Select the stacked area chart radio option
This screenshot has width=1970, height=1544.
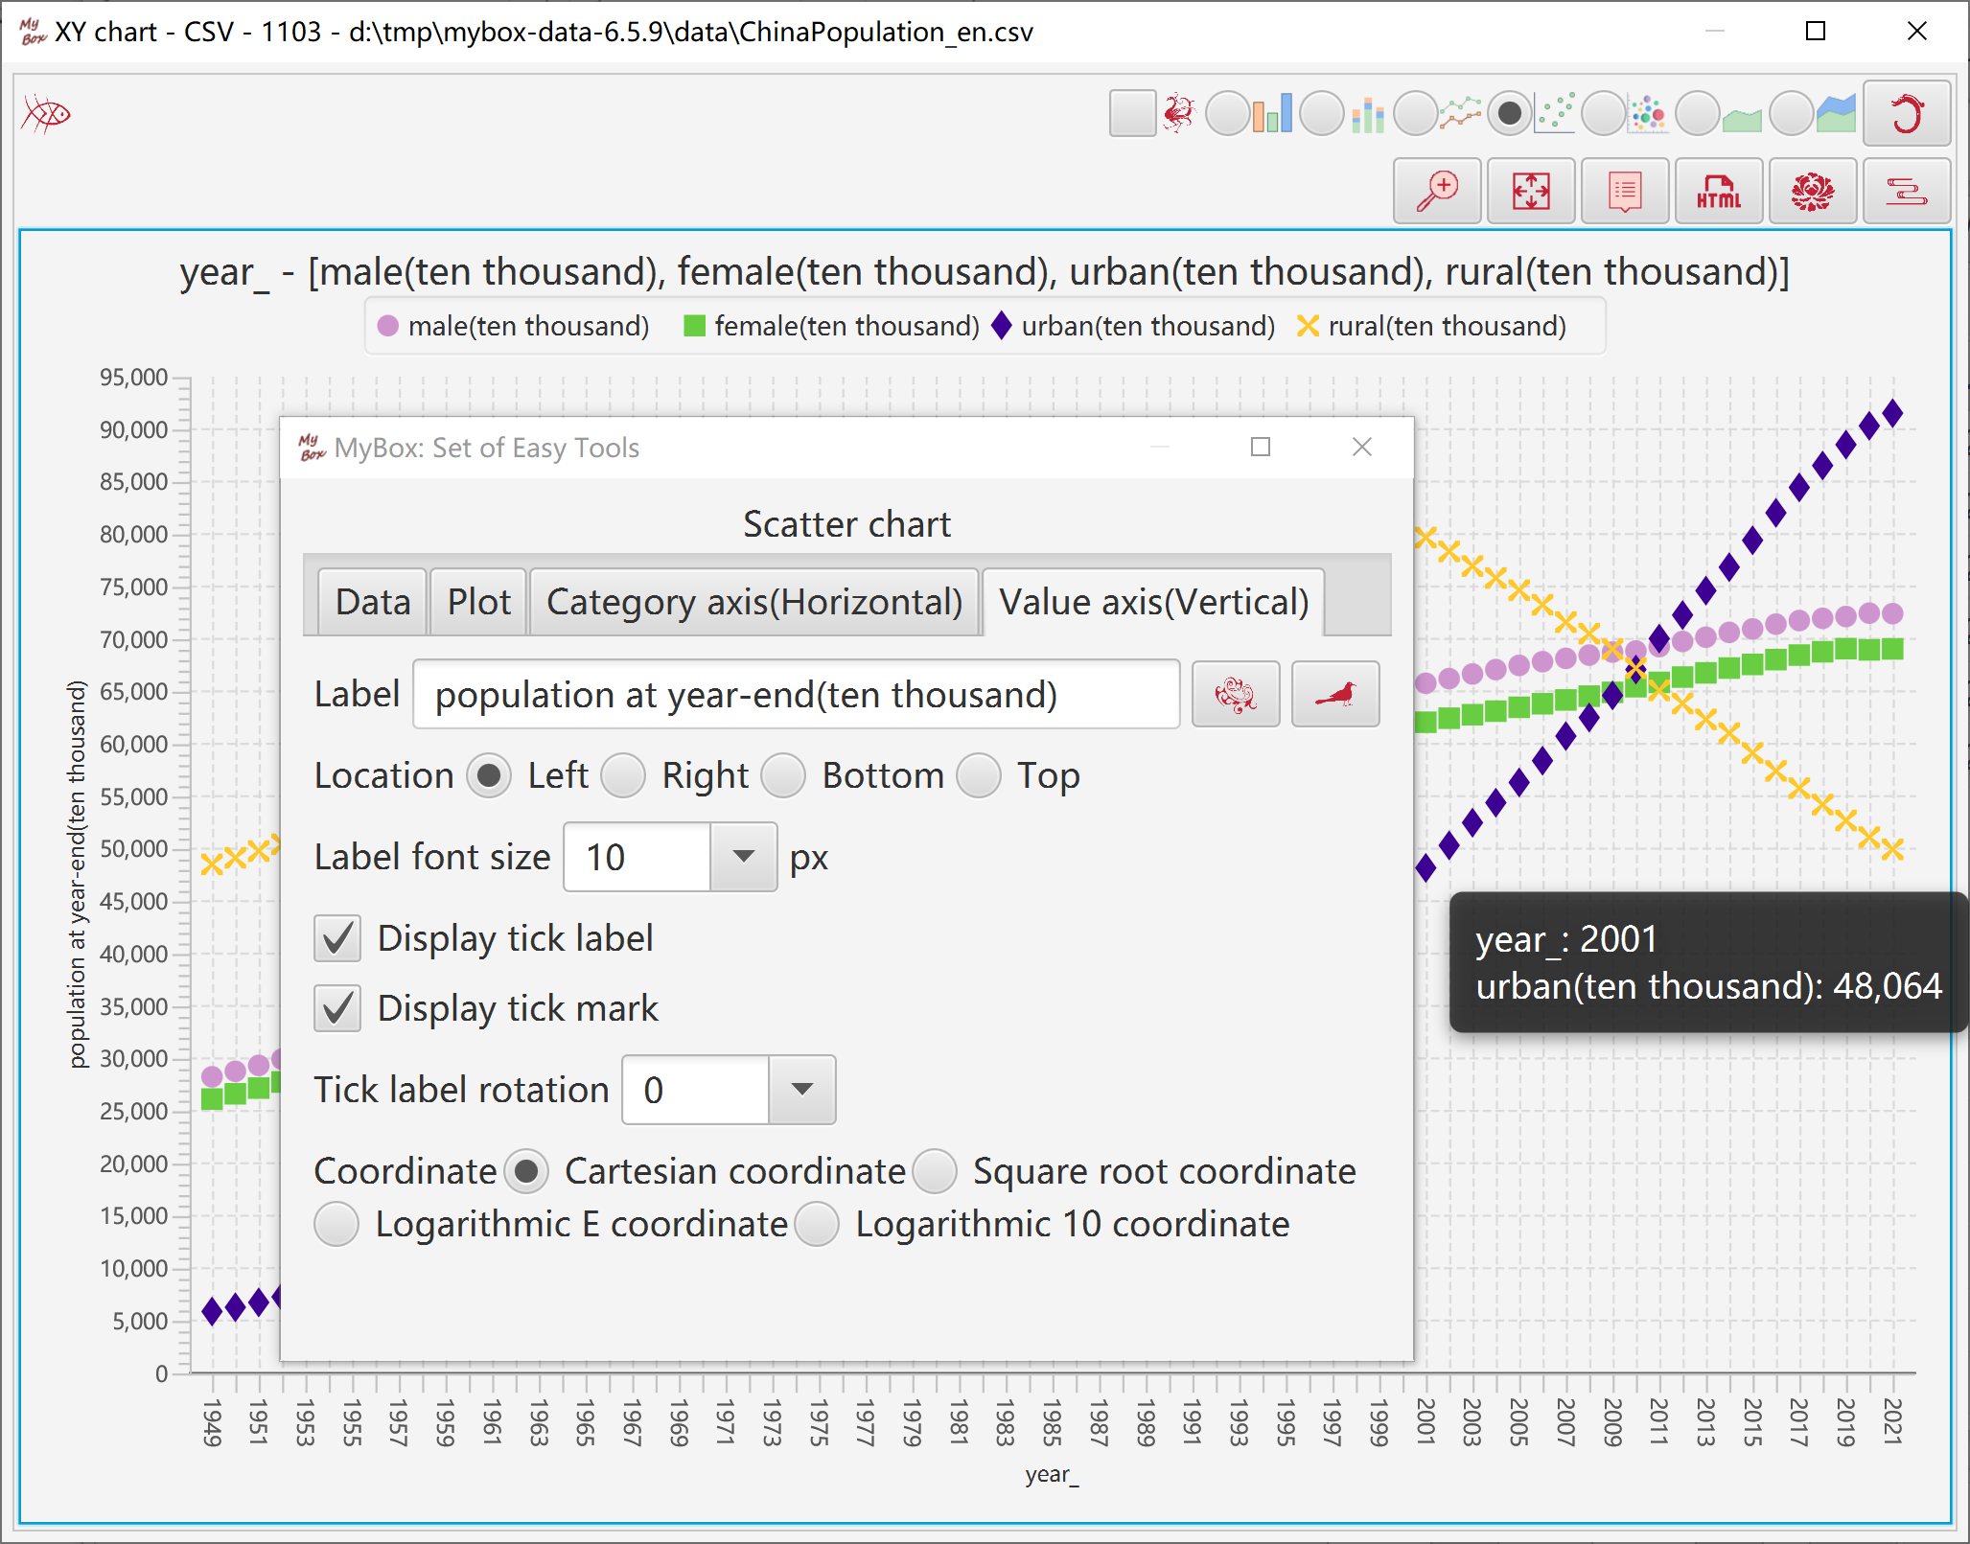(1790, 113)
